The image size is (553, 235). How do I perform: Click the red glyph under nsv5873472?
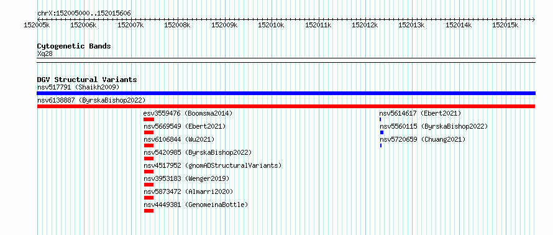[x=149, y=198]
